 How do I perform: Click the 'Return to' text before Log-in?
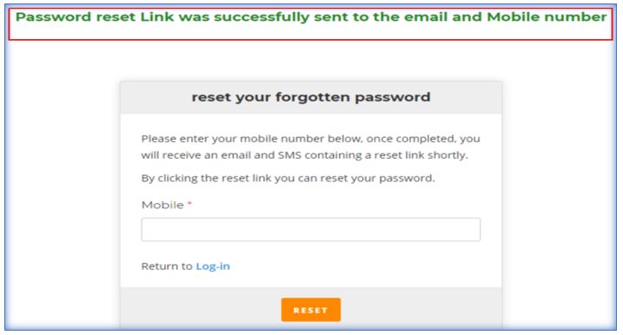[167, 266]
